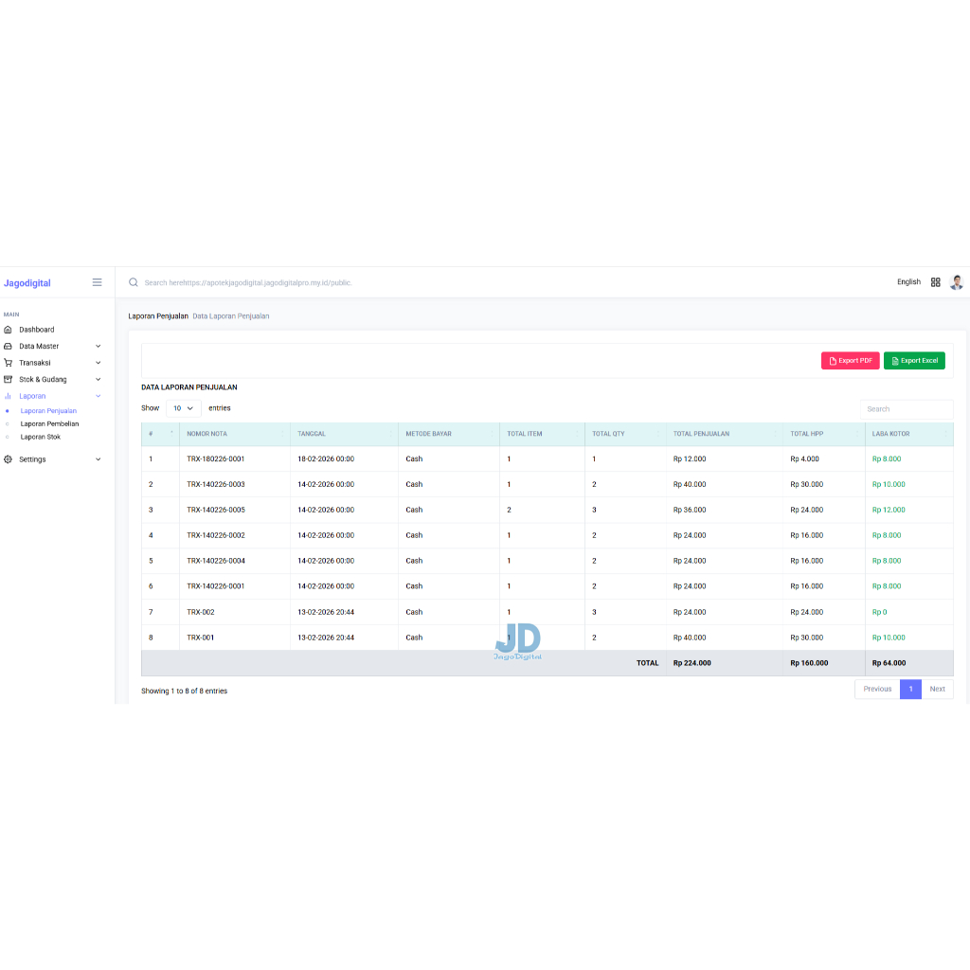Click the Export PDF button
This screenshot has height=970, width=970.
[x=850, y=361]
